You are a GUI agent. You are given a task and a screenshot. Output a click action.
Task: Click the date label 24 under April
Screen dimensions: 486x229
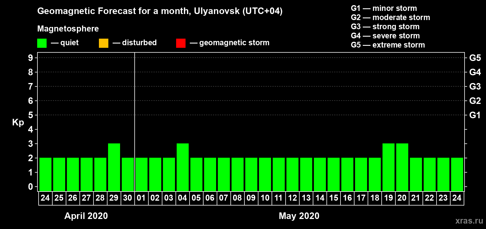[x=45, y=198]
